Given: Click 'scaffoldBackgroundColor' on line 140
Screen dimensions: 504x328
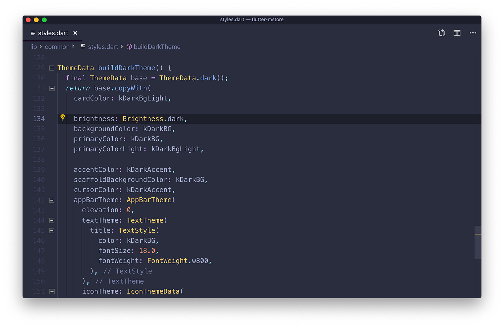Looking at the screenshot, I should pos(121,180).
